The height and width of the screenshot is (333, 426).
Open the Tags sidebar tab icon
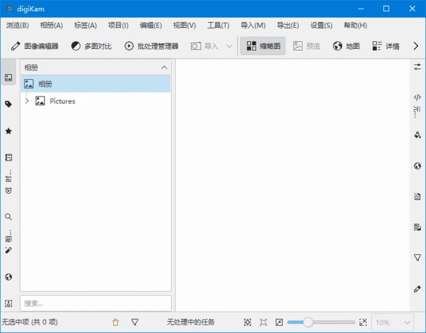click(8, 104)
